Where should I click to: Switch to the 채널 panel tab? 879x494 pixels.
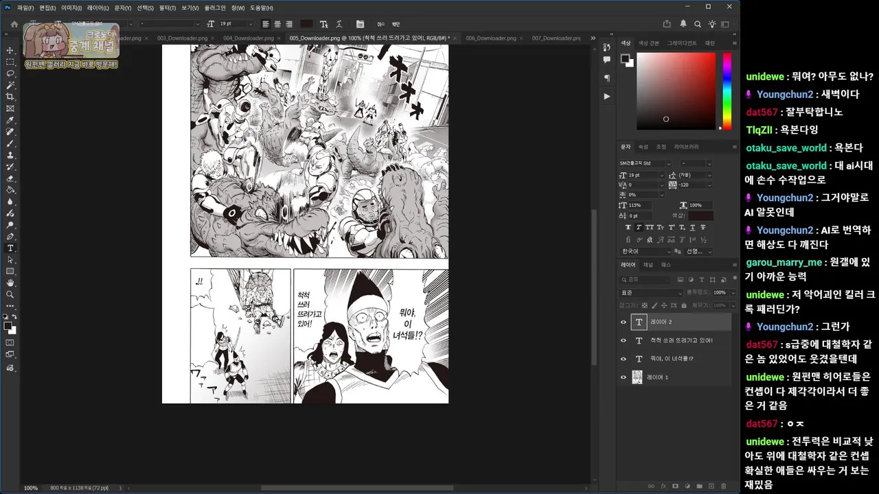point(648,265)
